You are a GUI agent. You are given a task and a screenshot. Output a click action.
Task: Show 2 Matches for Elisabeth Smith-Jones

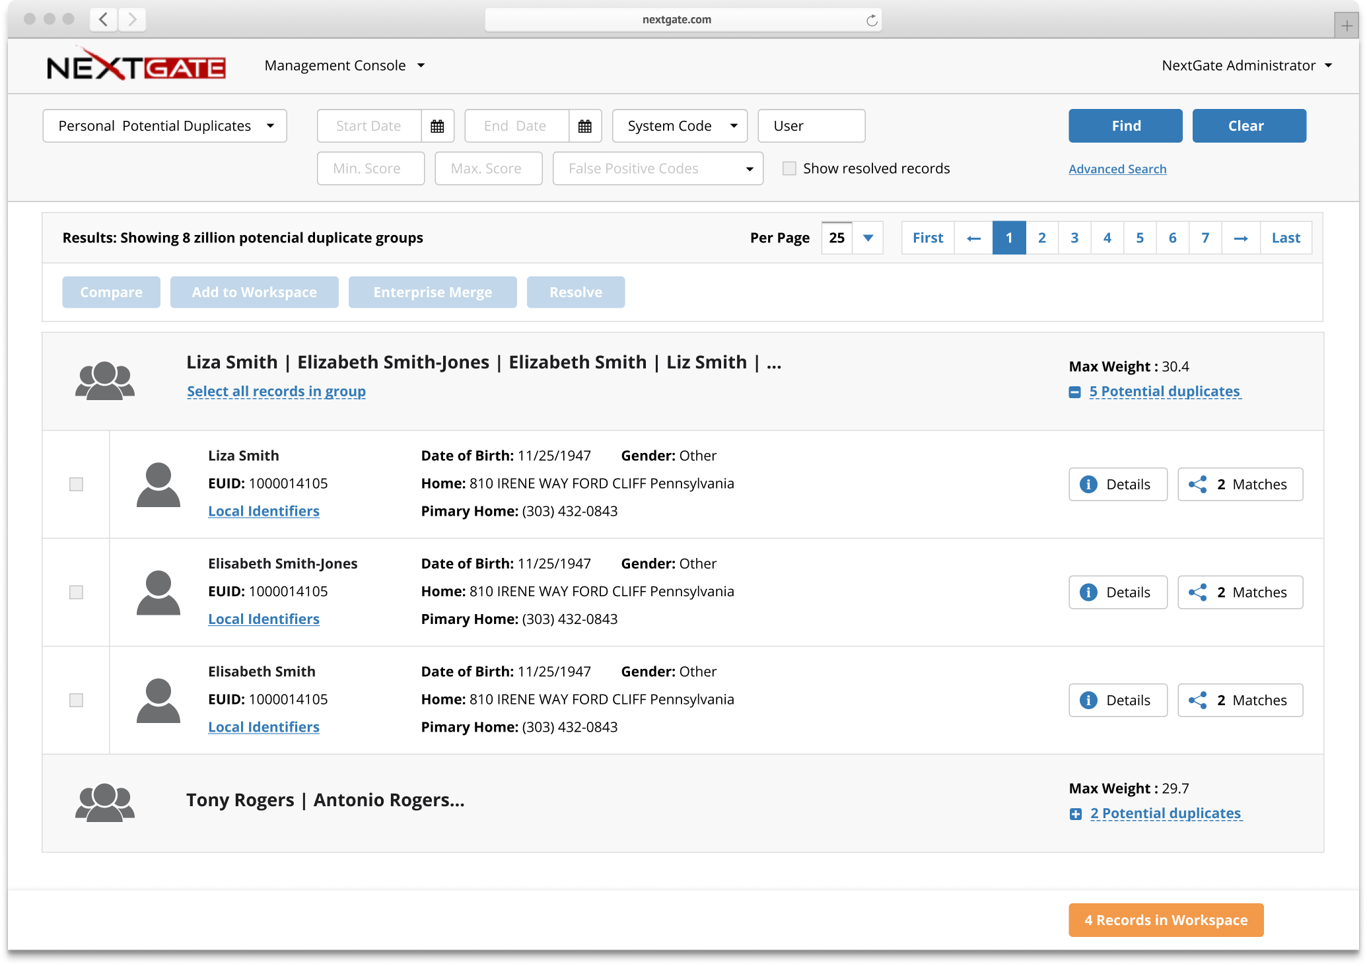(x=1240, y=592)
